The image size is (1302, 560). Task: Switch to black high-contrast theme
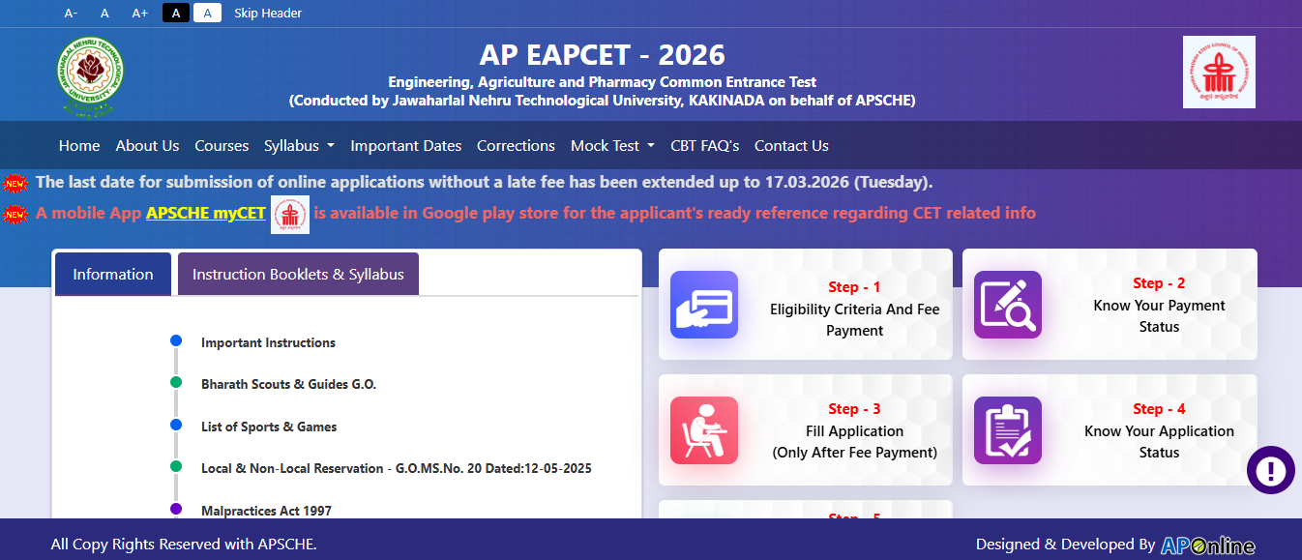[x=175, y=13]
